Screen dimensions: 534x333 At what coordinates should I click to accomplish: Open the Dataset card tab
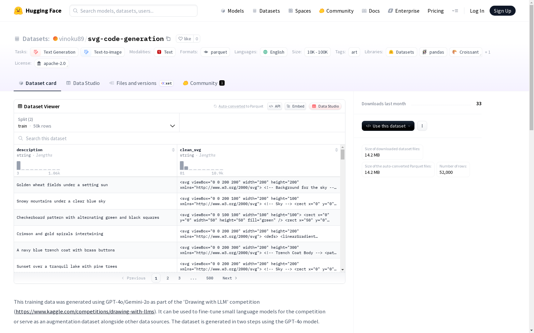pyautogui.click(x=37, y=83)
